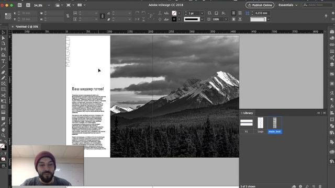Click the stroke color swatch in control bar

[174, 19]
